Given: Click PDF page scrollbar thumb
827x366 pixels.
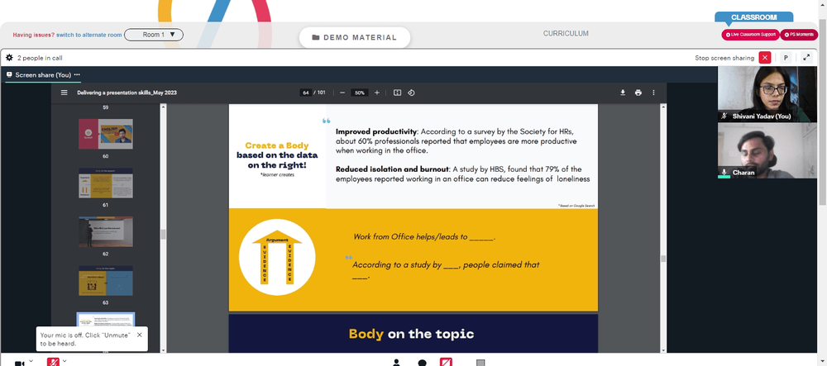Looking at the screenshot, I should tap(663, 259).
